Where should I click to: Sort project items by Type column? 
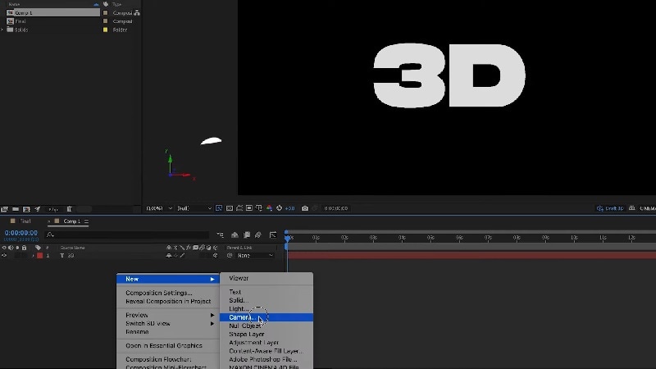[117, 4]
